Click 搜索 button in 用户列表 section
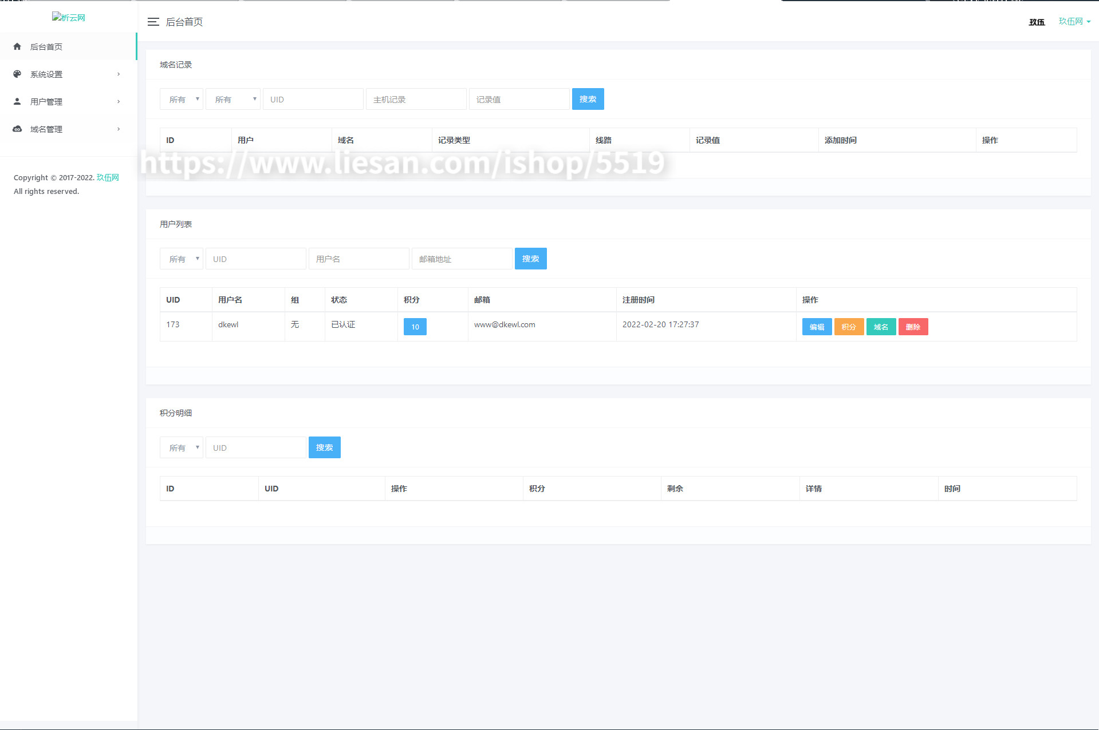 (x=531, y=259)
